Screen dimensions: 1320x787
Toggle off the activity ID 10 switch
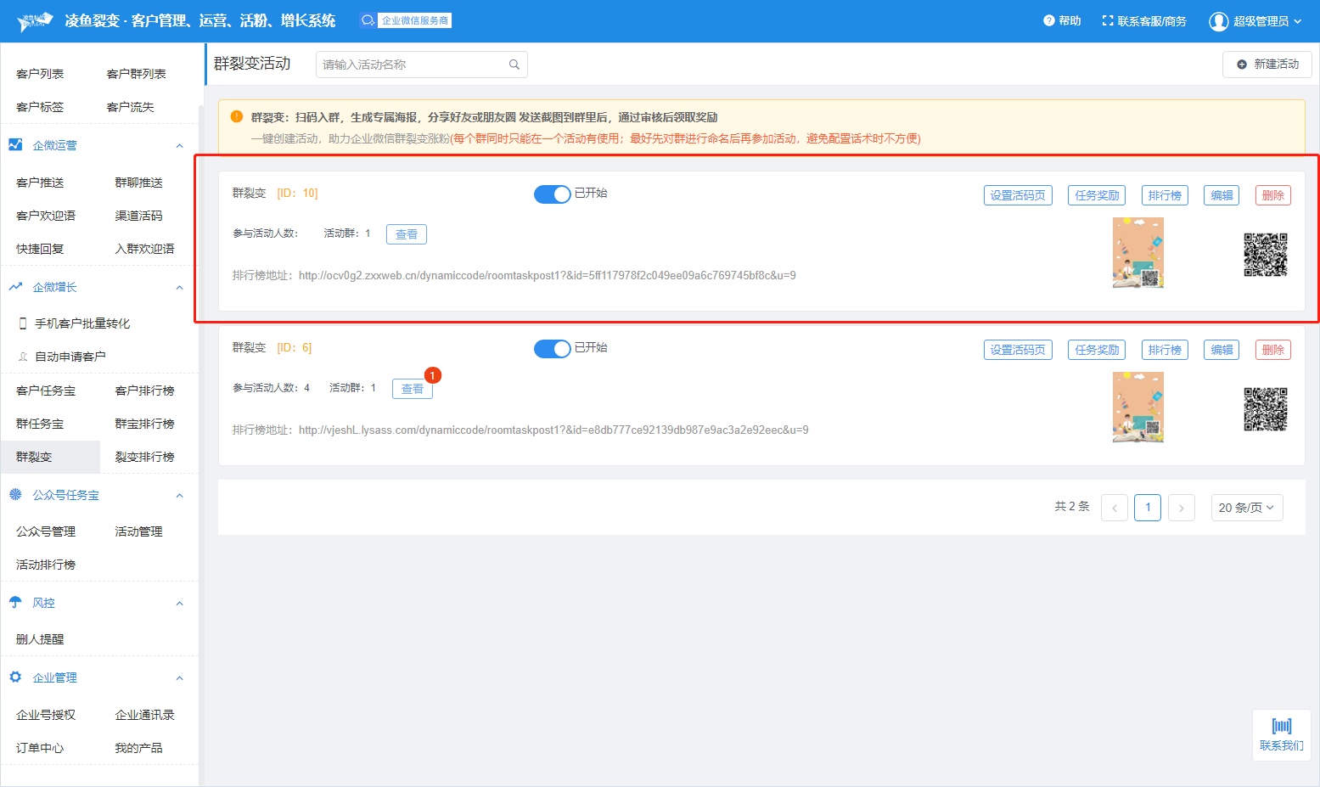point(552,194)
